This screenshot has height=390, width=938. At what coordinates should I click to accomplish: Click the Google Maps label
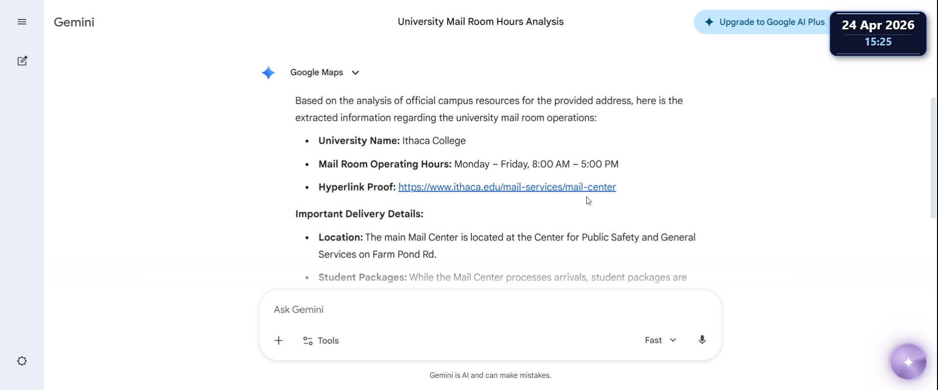click(317, 72)
